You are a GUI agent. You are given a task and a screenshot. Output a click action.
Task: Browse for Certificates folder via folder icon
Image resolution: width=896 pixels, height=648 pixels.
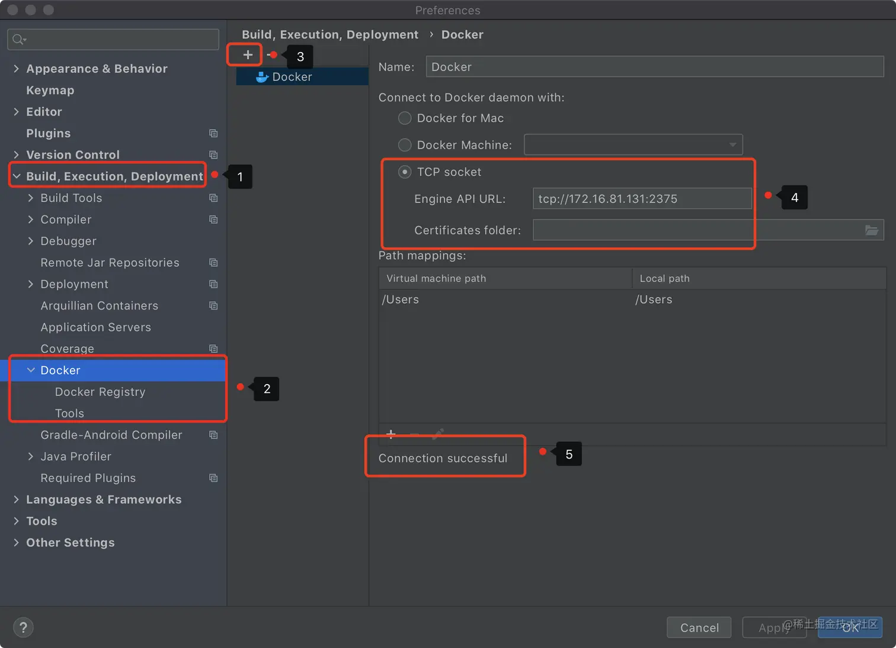[871, 230]
